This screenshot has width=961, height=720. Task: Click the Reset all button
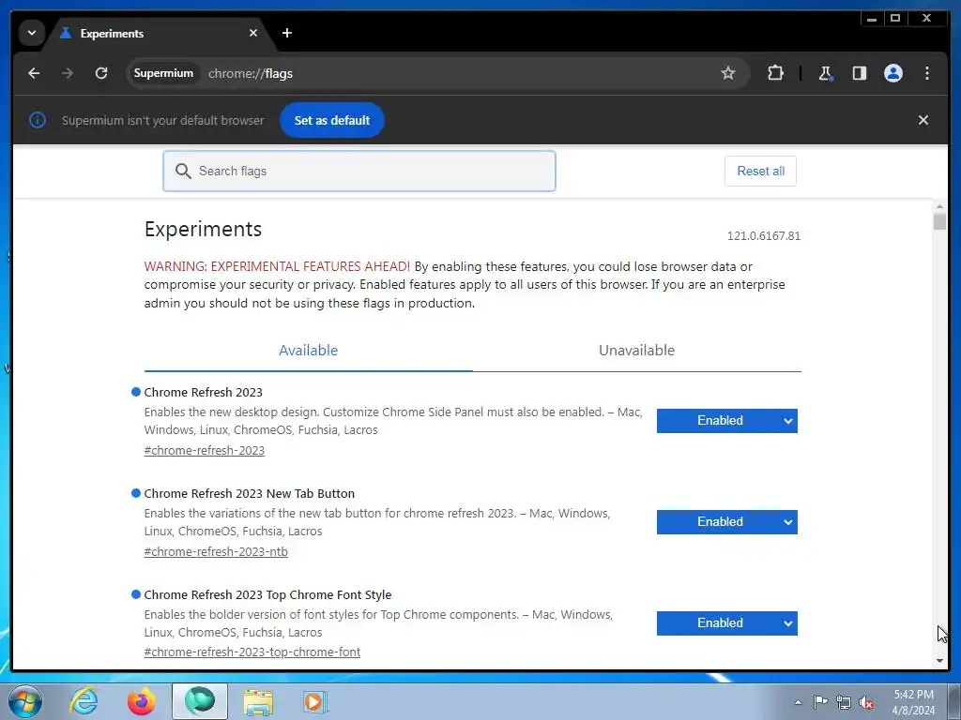tap(760, 171)
